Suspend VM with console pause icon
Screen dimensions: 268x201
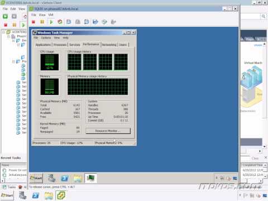coord(42,22)
